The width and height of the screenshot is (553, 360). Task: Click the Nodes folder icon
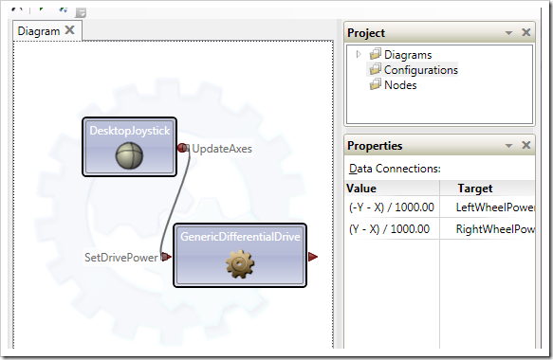click(x=376, y=84)
